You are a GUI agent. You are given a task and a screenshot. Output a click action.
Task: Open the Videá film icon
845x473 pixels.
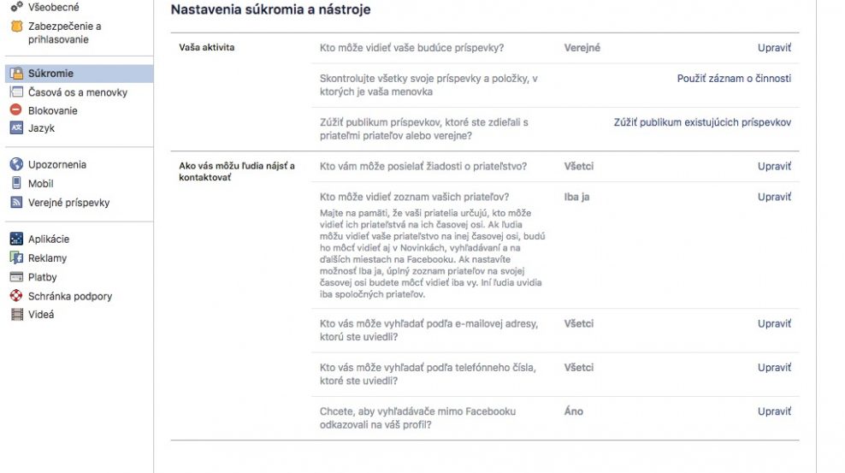[17, 315]
